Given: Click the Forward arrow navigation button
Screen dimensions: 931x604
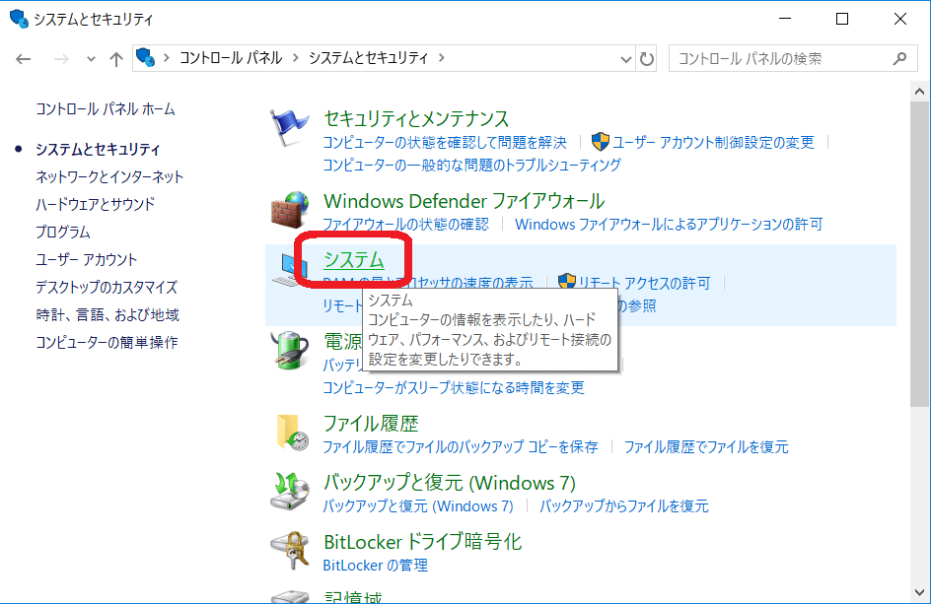Looking at the screenshot, I should [61, 59].
